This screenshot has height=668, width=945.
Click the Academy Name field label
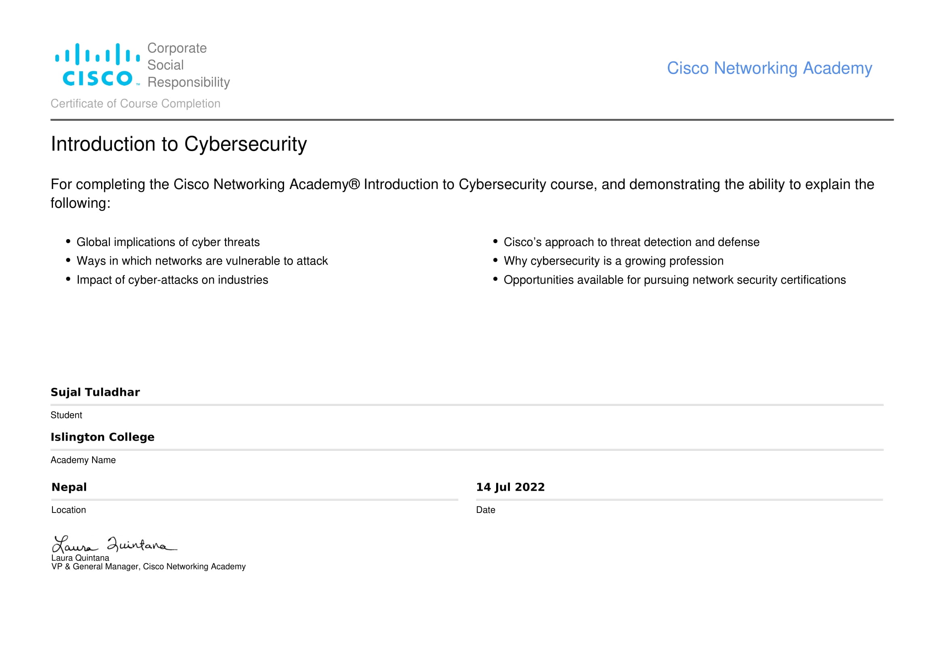coord(83,460)
